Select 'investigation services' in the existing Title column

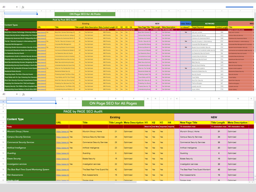pyautogui.click(x=95, y=164)
